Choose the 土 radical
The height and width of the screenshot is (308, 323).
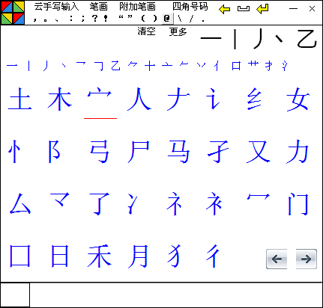20,99
